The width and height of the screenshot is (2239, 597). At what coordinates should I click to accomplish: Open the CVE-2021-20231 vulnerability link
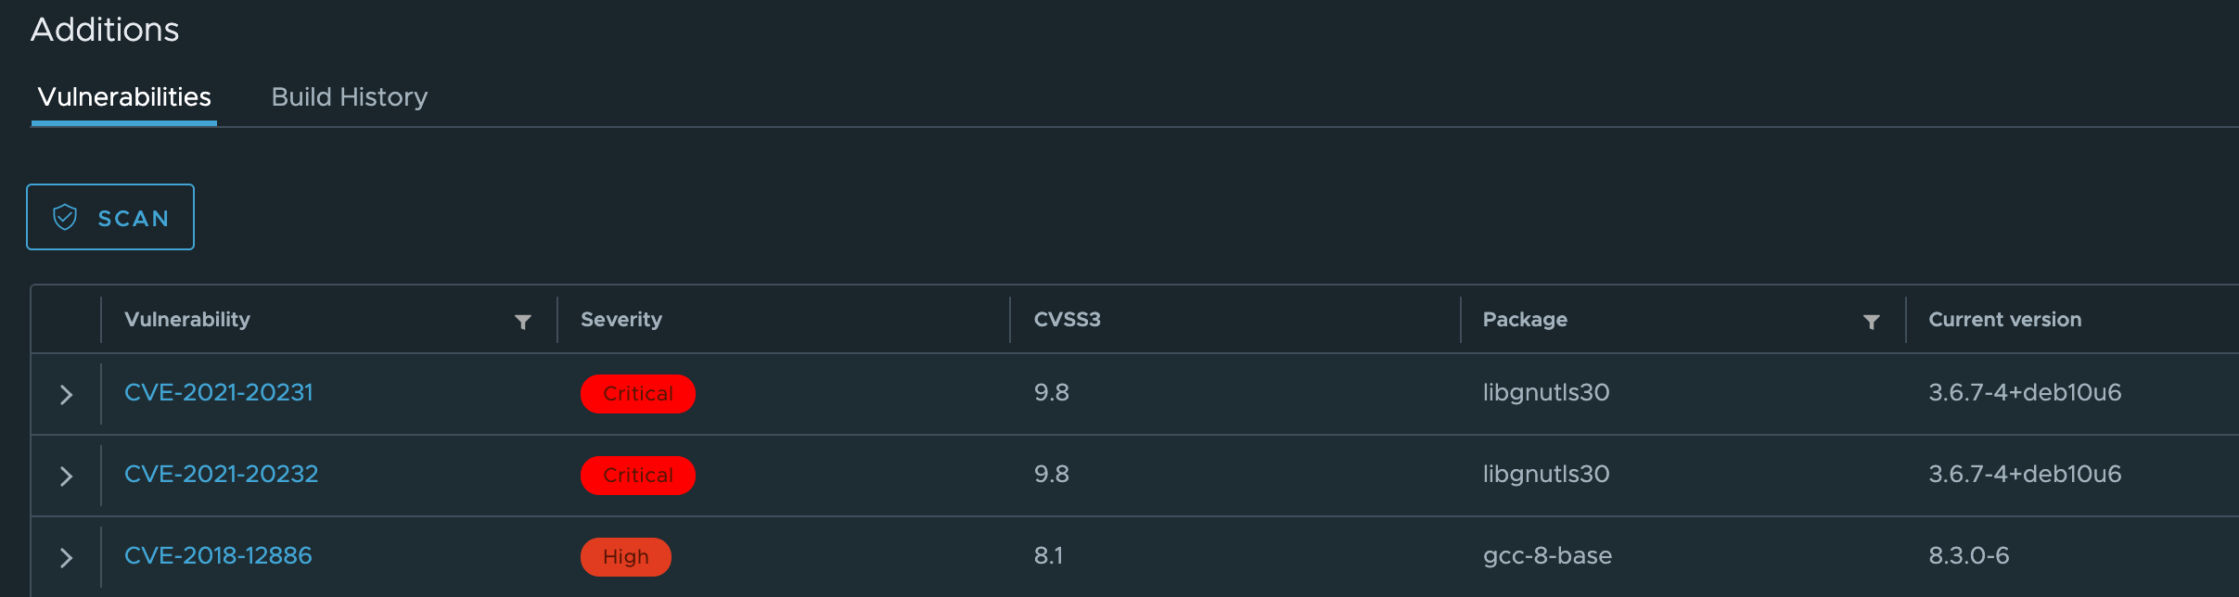[x=219, y=392]
